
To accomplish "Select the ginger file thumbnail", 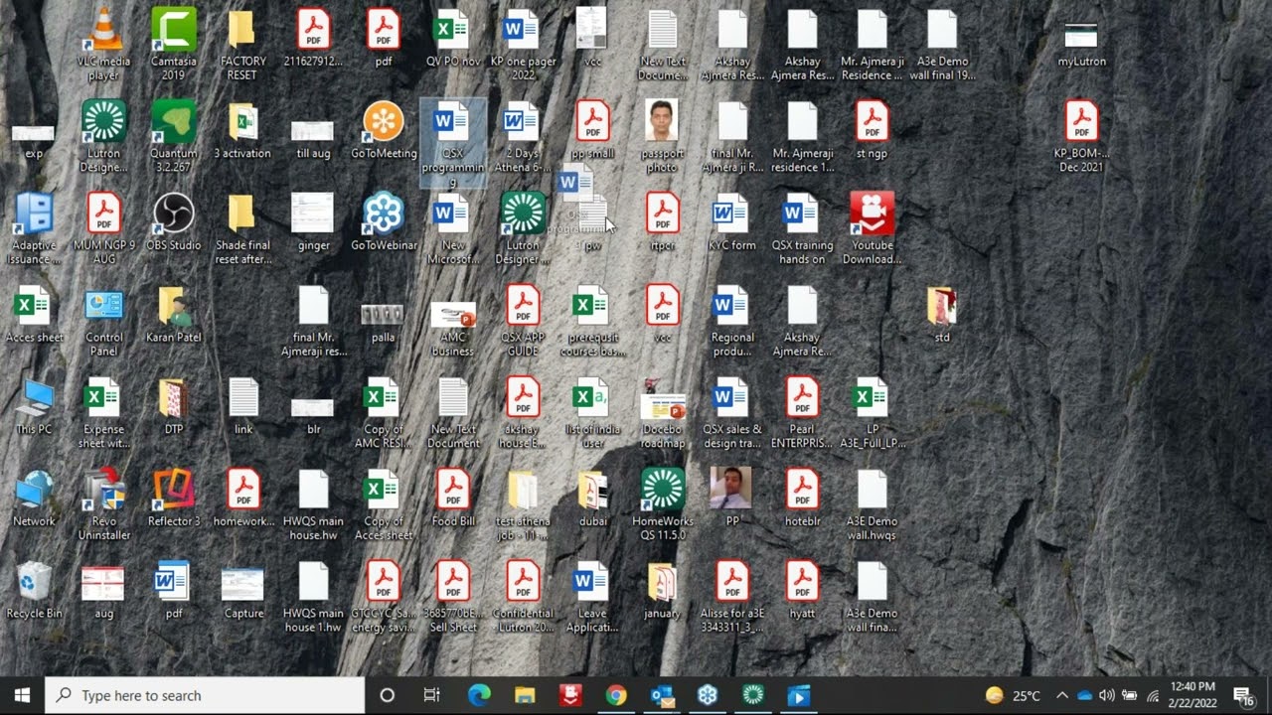I will click(x=313, y=221).
